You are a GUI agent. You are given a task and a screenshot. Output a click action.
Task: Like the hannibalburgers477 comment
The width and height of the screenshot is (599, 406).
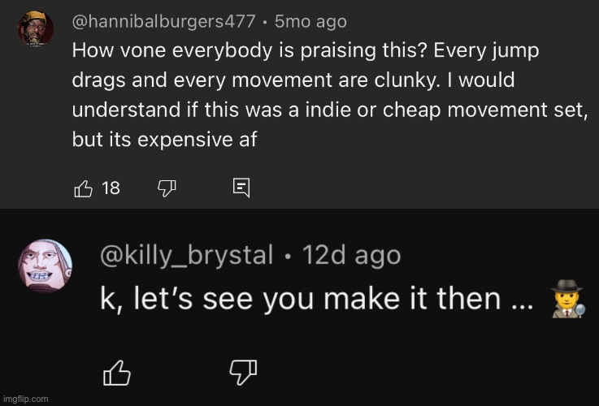(83, 188)
